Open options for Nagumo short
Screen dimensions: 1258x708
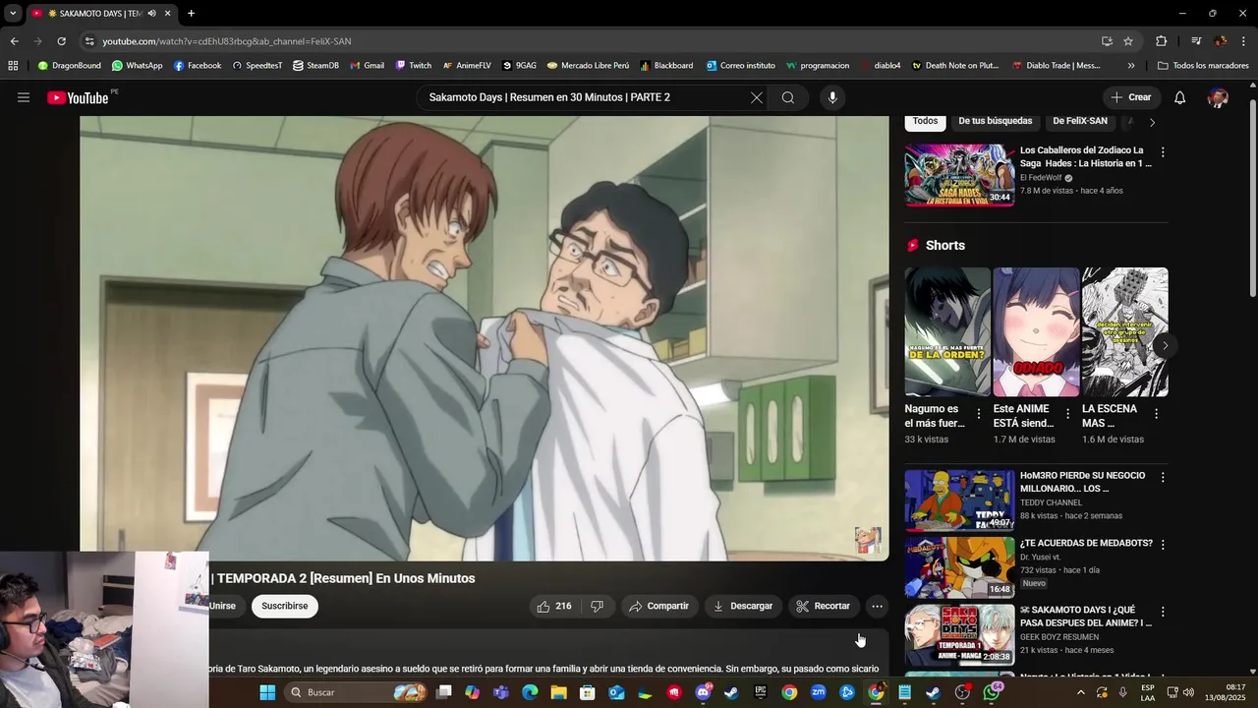[x=978, y=414]
